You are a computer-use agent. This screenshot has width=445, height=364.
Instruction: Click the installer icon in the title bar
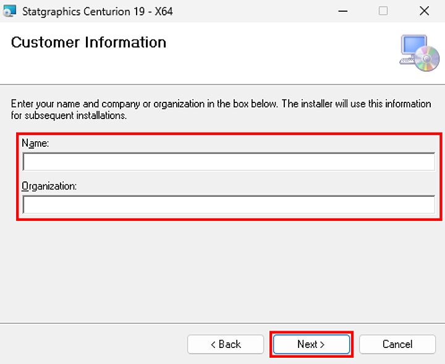[10, 11]
